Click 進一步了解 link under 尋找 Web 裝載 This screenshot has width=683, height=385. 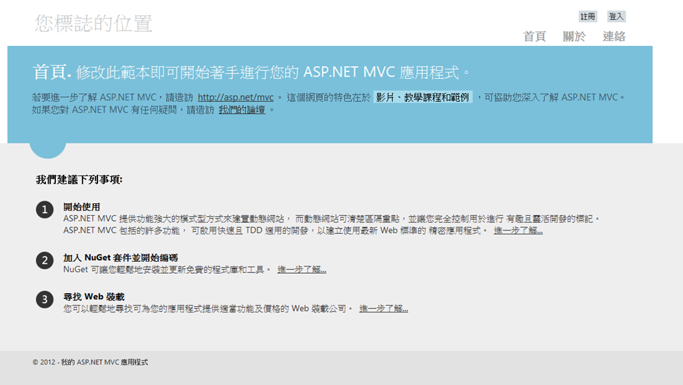click(384, 308)
